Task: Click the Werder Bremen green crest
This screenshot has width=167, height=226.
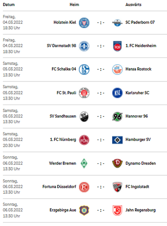Action: click(84, 163)
